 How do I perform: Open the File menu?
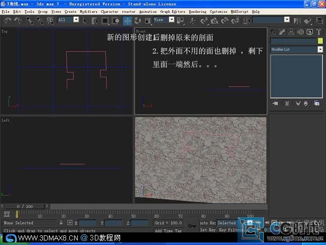pyautogui.click(x=6, y=12)
